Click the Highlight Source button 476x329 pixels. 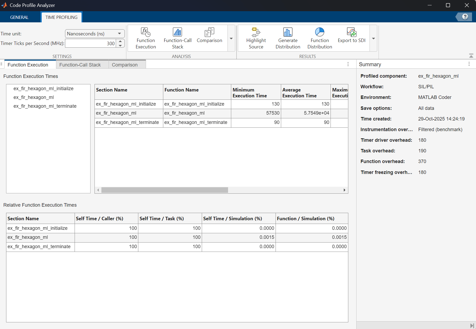(x=256, y=38)
